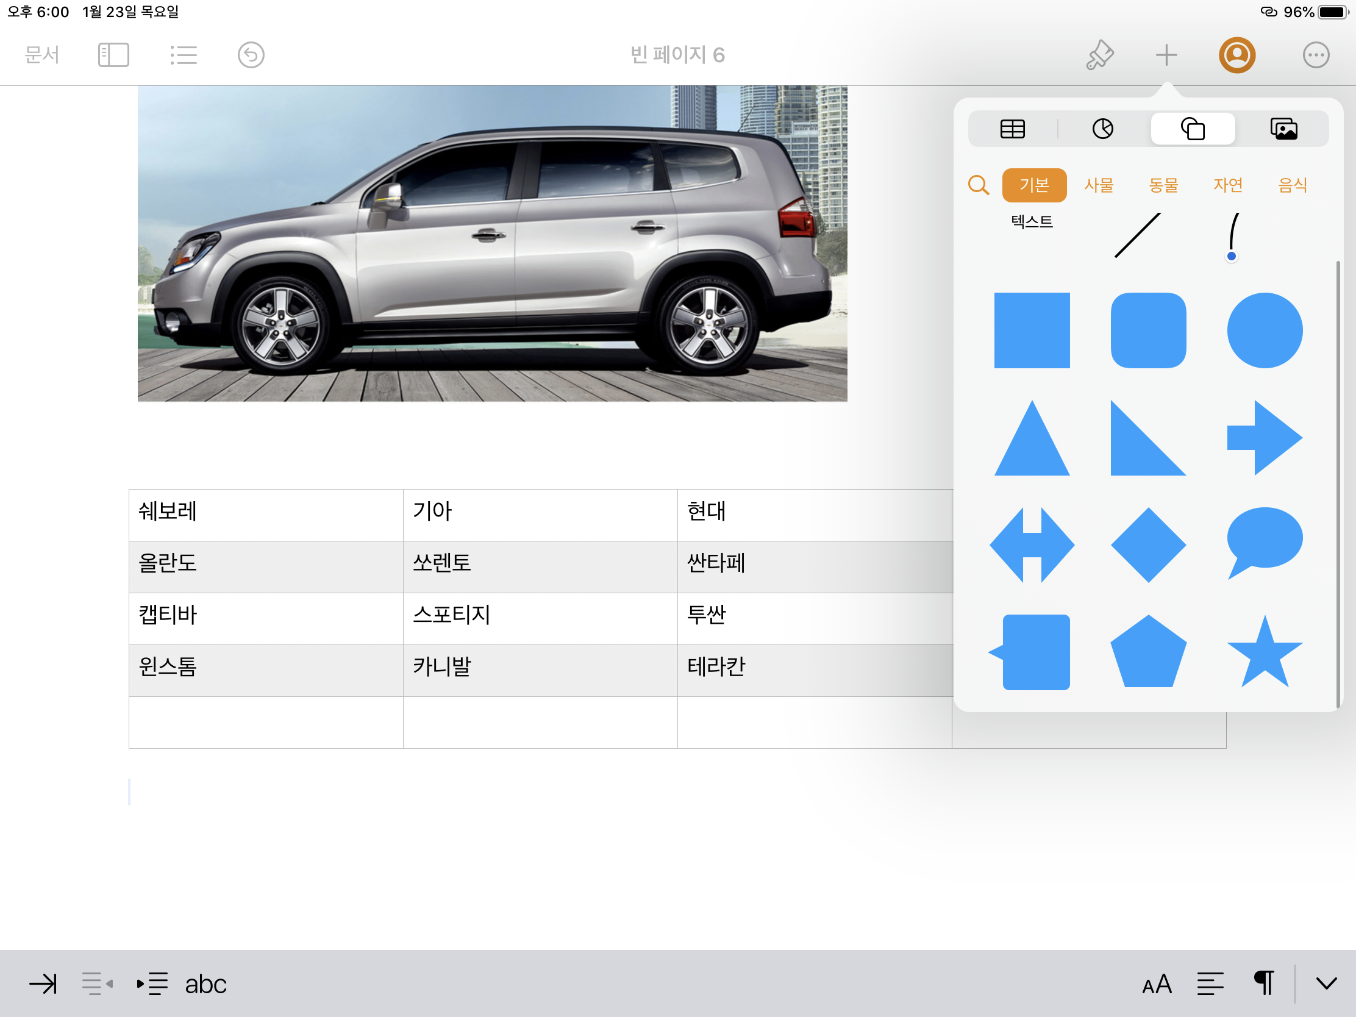1356x1017 pixels.
Task: Open the paragraph alignment options
Action: click(1210, 984)
